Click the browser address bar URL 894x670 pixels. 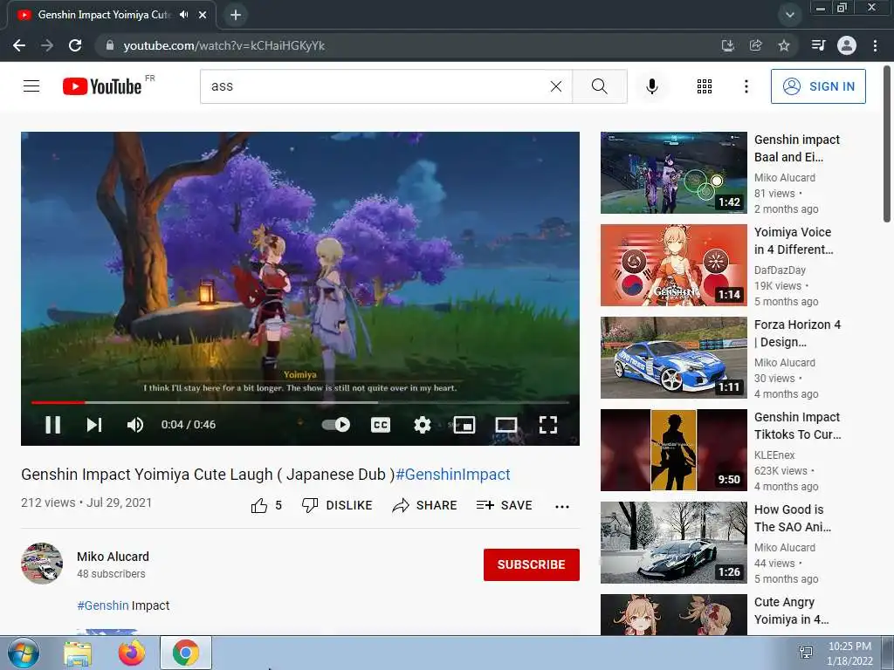click(224, 45)
